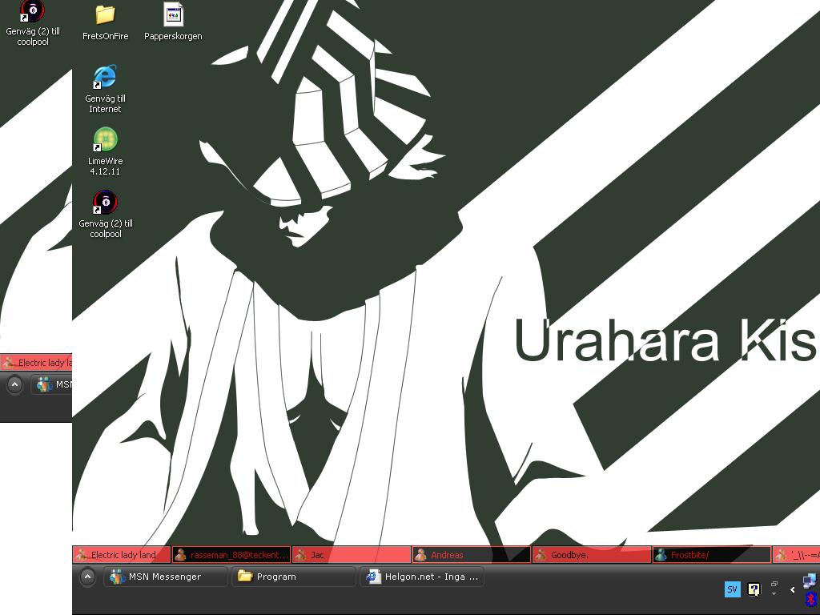Screen dimensions: 820x615
Task: Open the language bar options down arrow
Action: pos(774,594)
